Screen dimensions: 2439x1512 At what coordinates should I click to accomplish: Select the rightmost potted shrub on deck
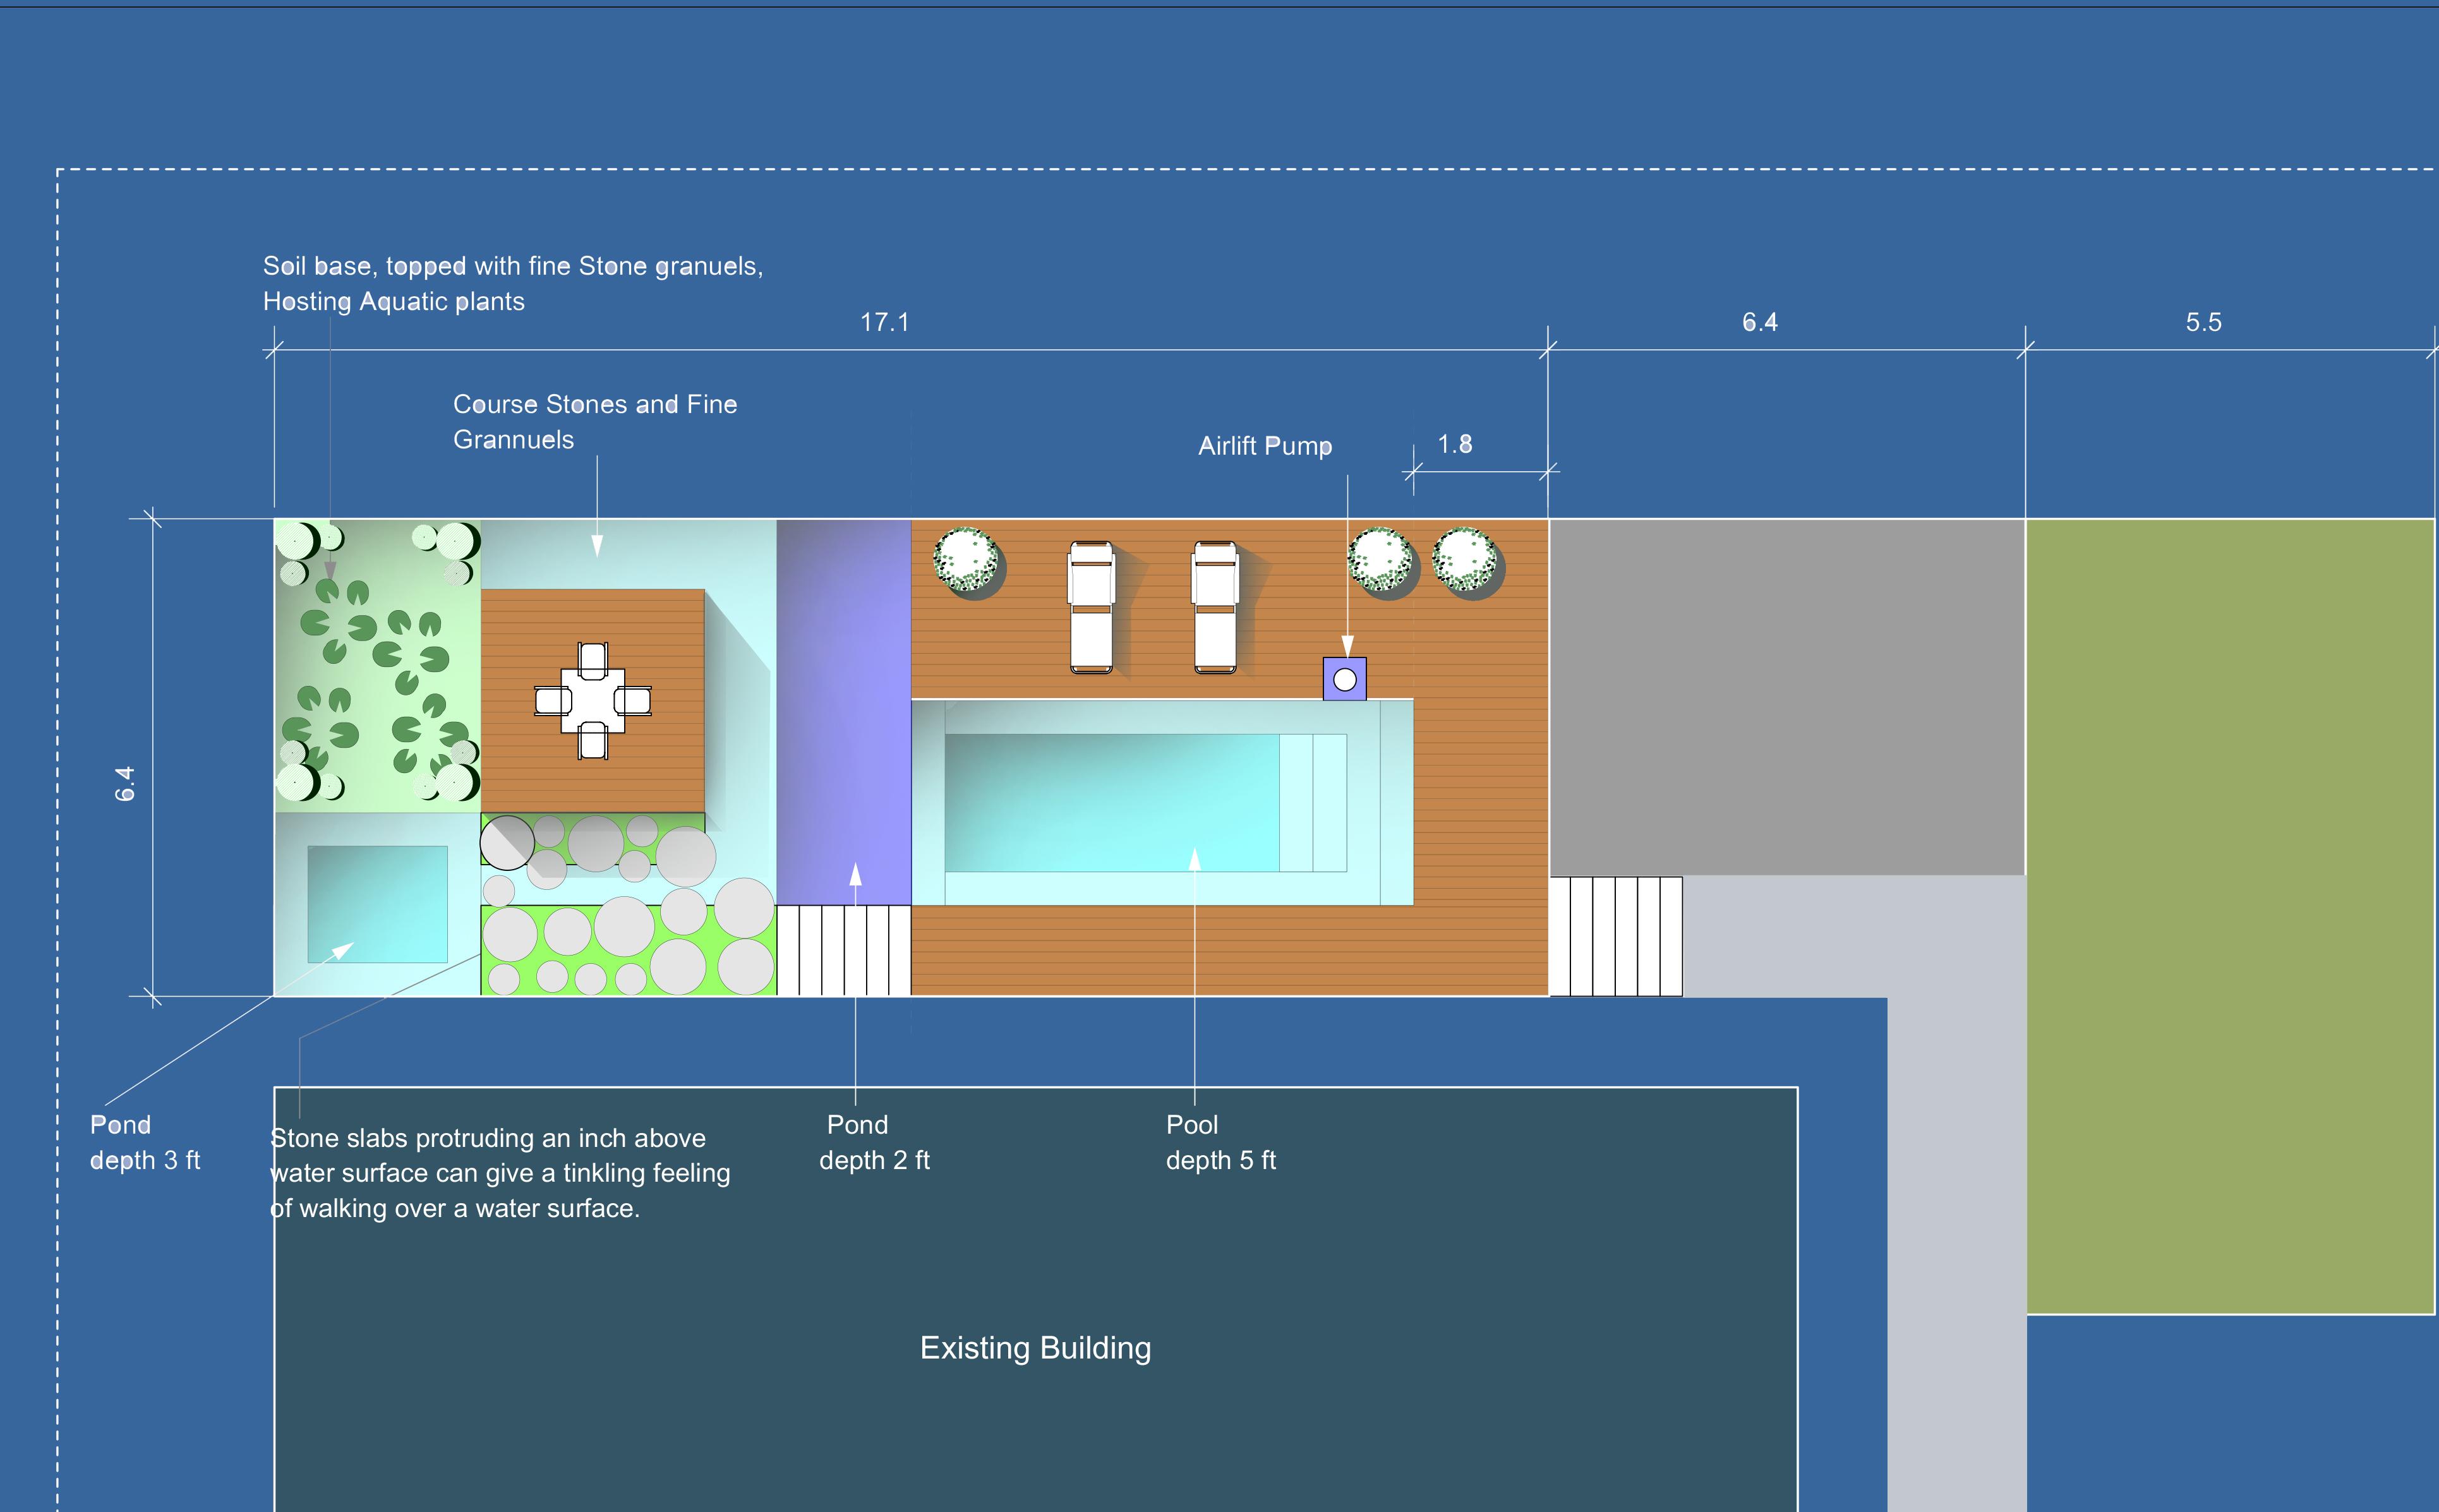pos(1465,559)
